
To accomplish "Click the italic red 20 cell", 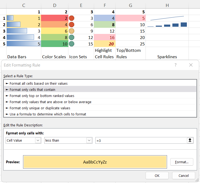I will (105, 44).
